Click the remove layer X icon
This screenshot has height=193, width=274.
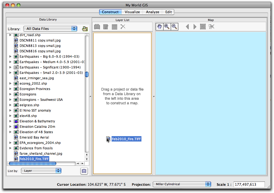click(x=123, y=27)
